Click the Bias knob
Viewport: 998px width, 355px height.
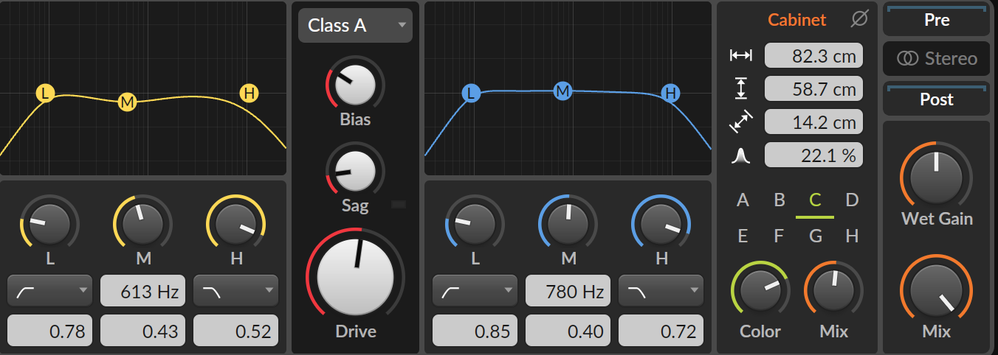click(x=355, y=85)
